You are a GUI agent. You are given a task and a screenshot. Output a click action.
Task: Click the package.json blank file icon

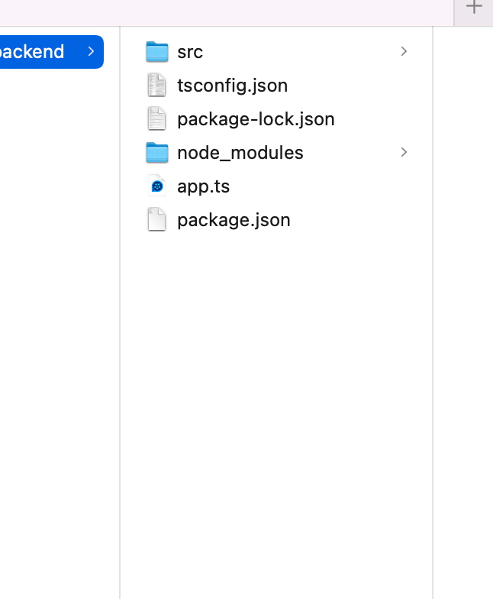156,220
